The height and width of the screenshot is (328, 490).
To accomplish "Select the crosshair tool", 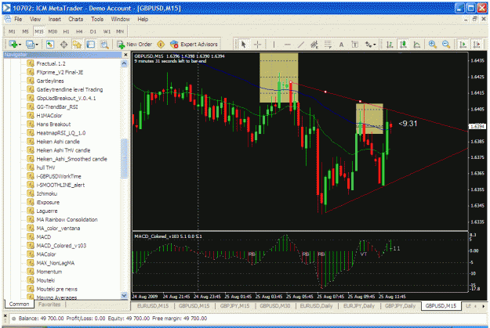I will [x=257, y=45].
